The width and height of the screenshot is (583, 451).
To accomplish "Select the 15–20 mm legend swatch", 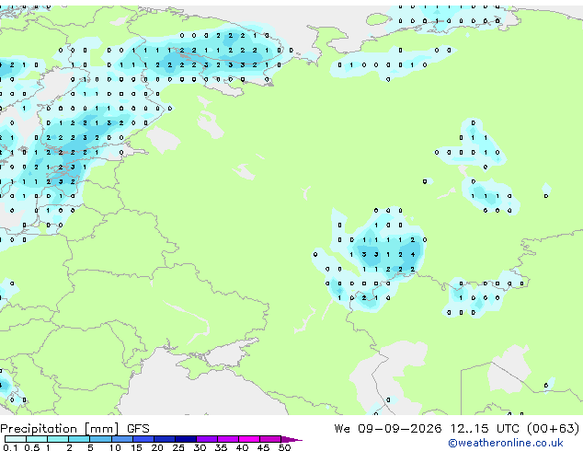I will click(143, 439).
